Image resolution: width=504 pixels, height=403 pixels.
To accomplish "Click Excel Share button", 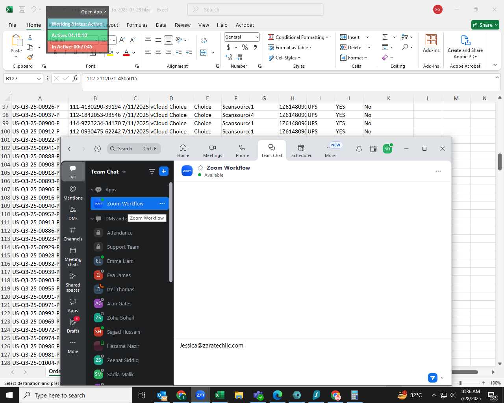I will (485, 25).
